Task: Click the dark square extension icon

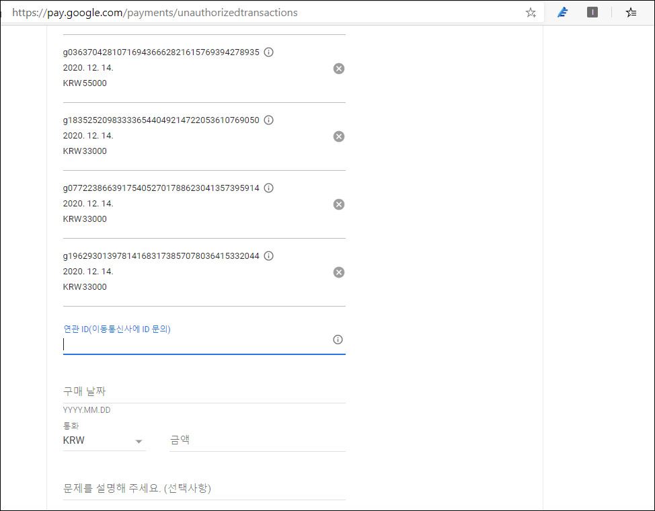Action: (x=592, y=12)
